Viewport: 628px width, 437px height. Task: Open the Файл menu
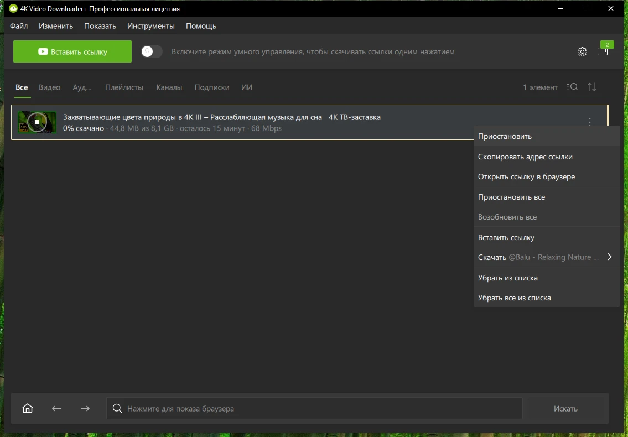pos(19,26)
